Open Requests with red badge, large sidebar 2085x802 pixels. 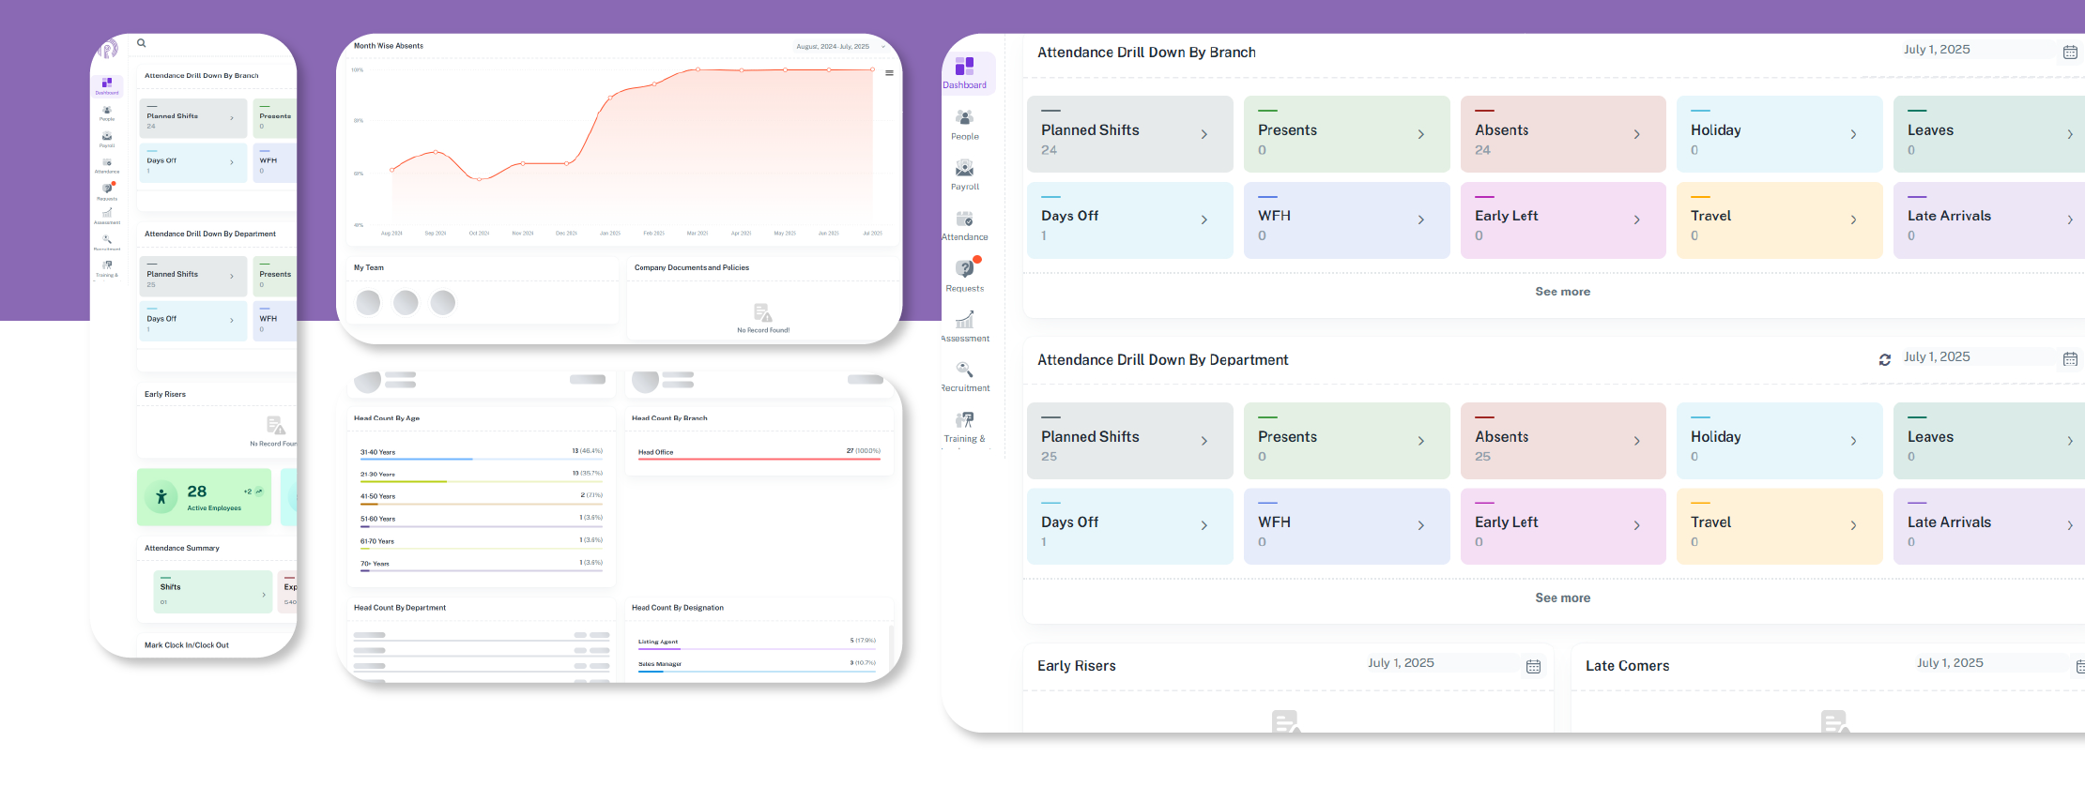965,275
